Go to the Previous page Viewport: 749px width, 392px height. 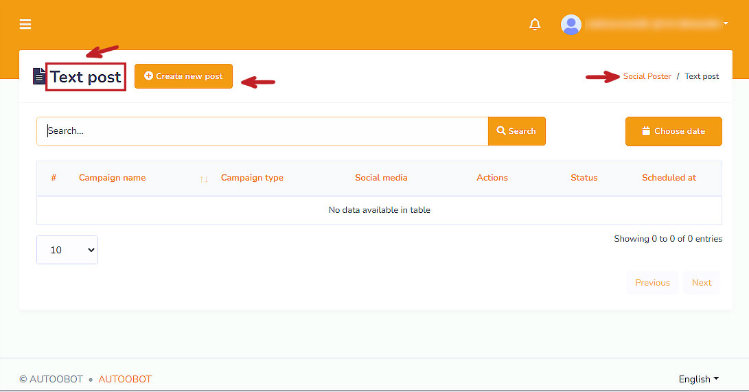click(x=652, y=283)
